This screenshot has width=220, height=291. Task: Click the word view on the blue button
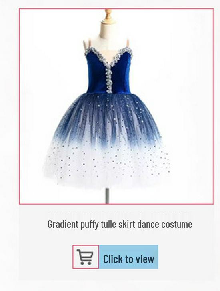[x=144, y=259]
